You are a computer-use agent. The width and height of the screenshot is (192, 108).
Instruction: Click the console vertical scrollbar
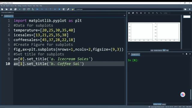(191, 94)
